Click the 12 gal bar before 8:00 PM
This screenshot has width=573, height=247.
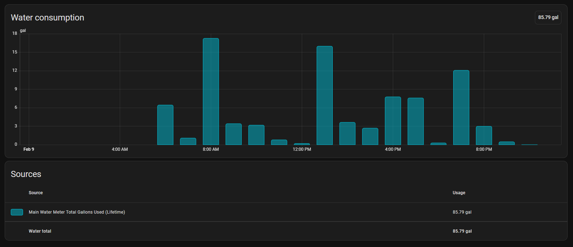click(461, 107)
